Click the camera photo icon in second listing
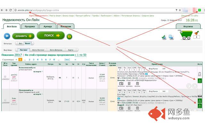Viewport: 205px width, 128px height. pyautogui.click(x=200, y=96)
